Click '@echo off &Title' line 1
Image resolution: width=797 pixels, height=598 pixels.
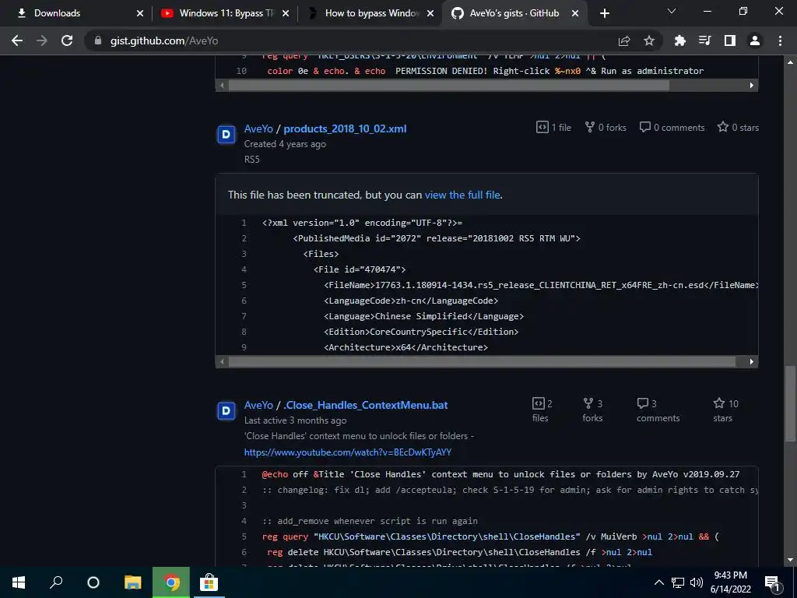pos(500,474)
